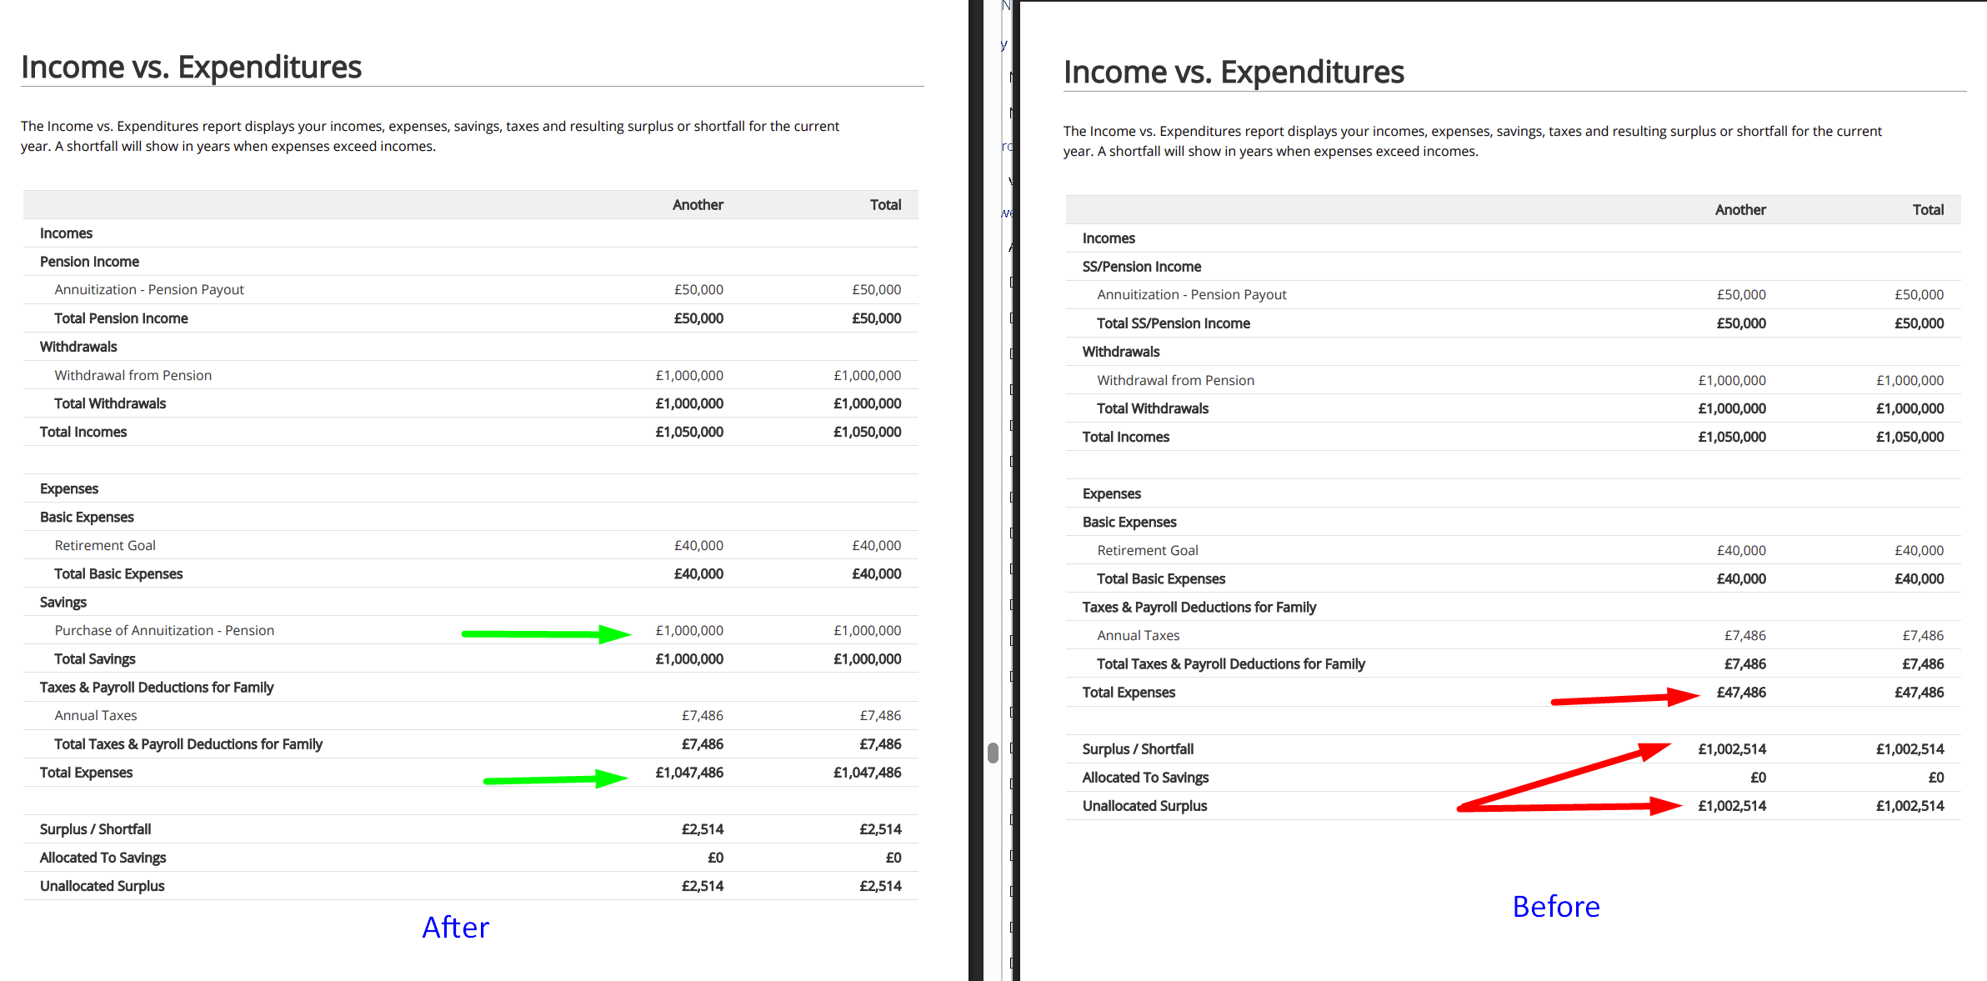Click the After report's 'Income vs. Expenditures' title
The height and width of the screenshot is (981, 1987).
(191, 67)
